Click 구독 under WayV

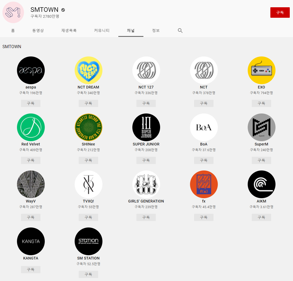pos(31,218)
